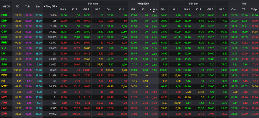Click CSV total value 70,232
Screen dimensions: 259x118
[52, 32]
